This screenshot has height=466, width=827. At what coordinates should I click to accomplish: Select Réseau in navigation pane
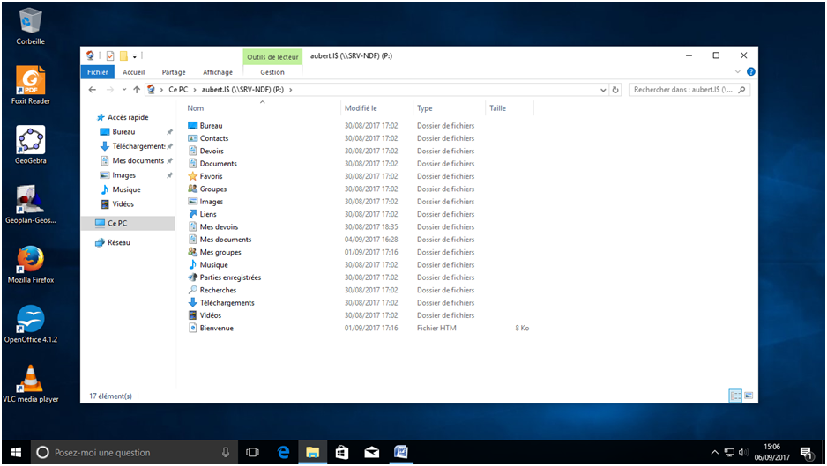(x=118, y=243)
